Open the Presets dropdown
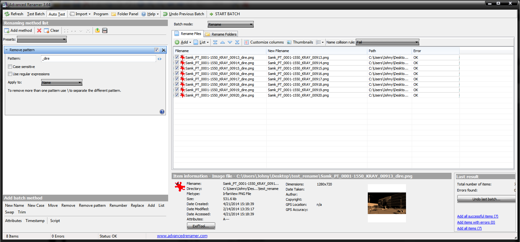The height and width of the screenshot is (242, 520). tap(42, 39)
